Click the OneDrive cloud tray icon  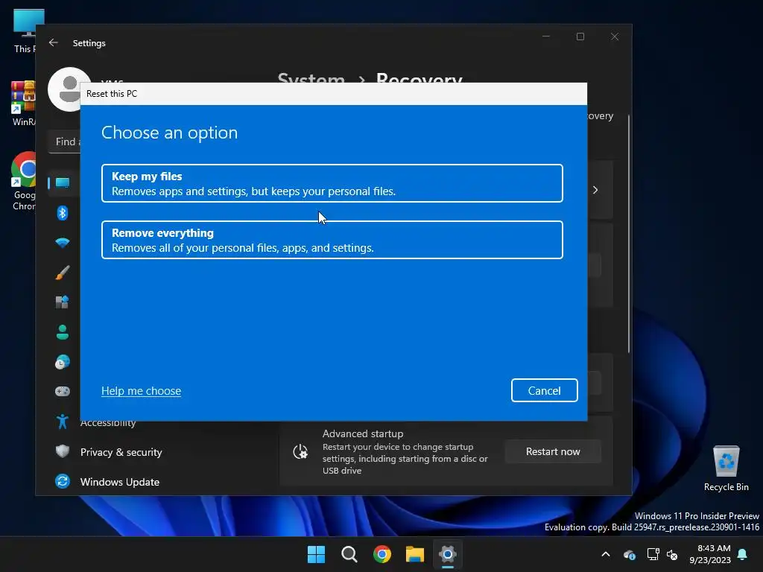tap(629, 554)
